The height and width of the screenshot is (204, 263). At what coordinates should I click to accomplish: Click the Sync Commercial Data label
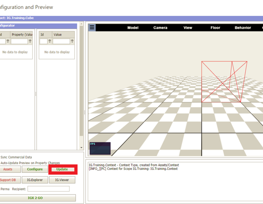[x=16, y=157]
